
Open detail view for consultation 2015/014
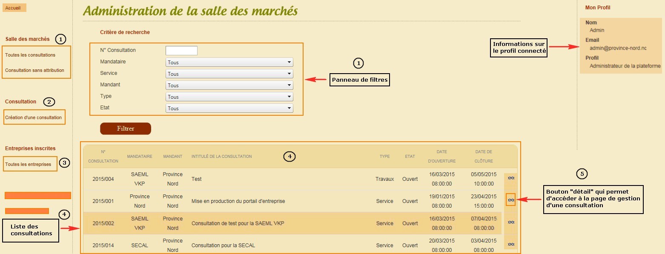point(511,244)
